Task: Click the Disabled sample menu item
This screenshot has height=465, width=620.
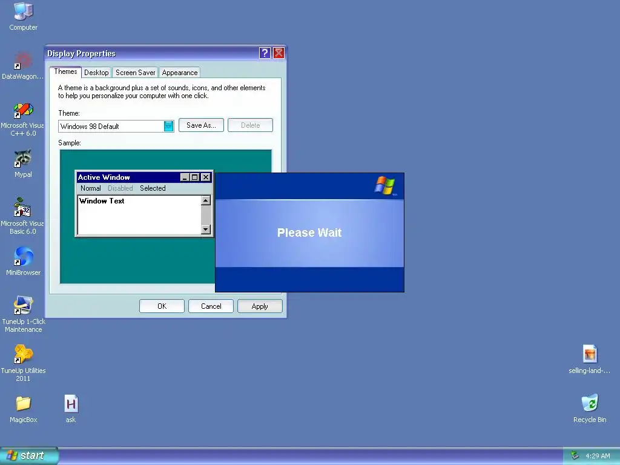Action: click(x=120, y=188)
